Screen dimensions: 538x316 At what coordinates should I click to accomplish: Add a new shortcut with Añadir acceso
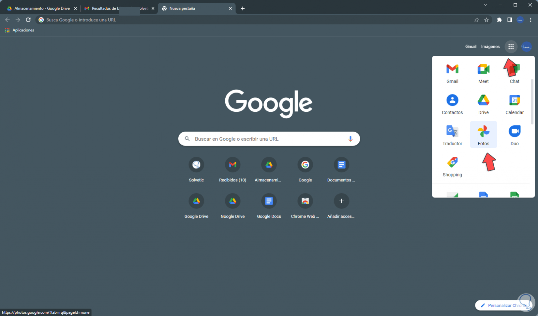(341, 206)
